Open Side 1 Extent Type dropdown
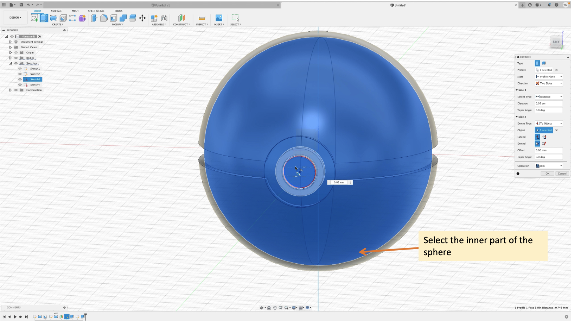574x321 pixels. (x=549, y=97)
